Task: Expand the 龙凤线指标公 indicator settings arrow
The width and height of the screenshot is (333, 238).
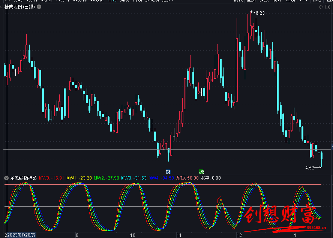Action: [6, 178]
